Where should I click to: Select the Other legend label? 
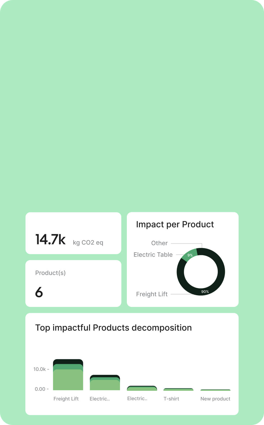[x=159, y=243]
